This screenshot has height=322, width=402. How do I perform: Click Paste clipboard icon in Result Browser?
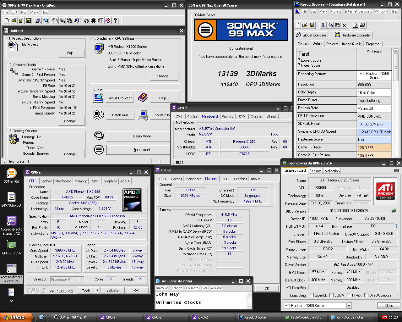pyautogui.click(x=337, y=25)
